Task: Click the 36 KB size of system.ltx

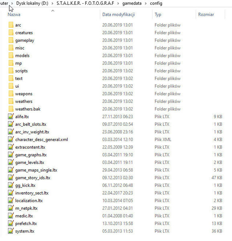Action: (x=217, y=231)
